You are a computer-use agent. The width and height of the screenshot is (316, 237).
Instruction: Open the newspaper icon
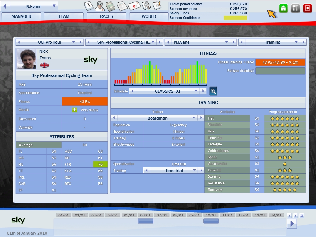[122, 6]
